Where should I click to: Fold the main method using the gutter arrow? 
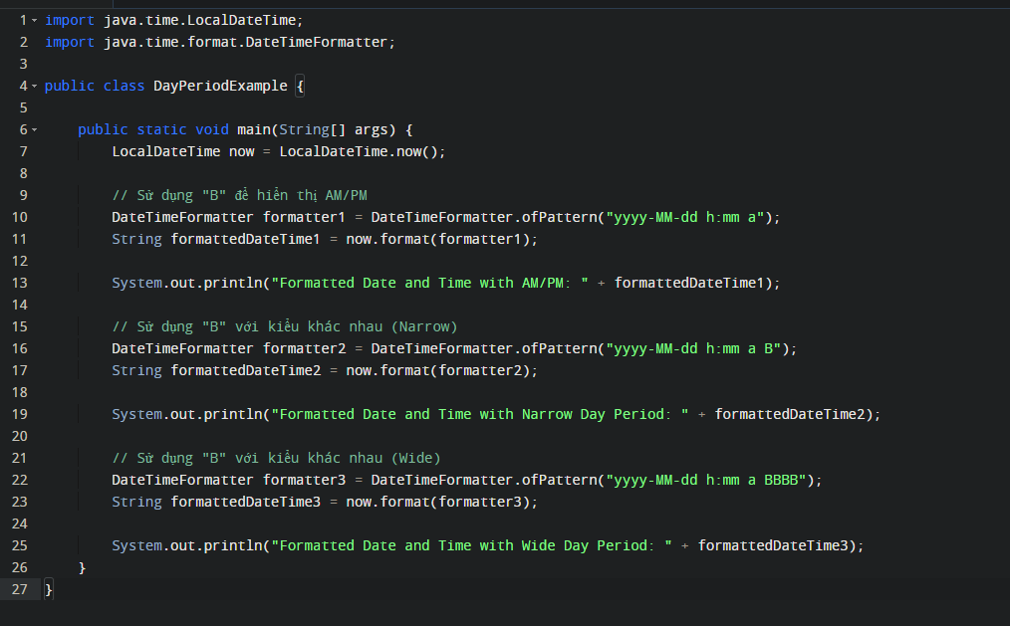click(x=35, y=130)
